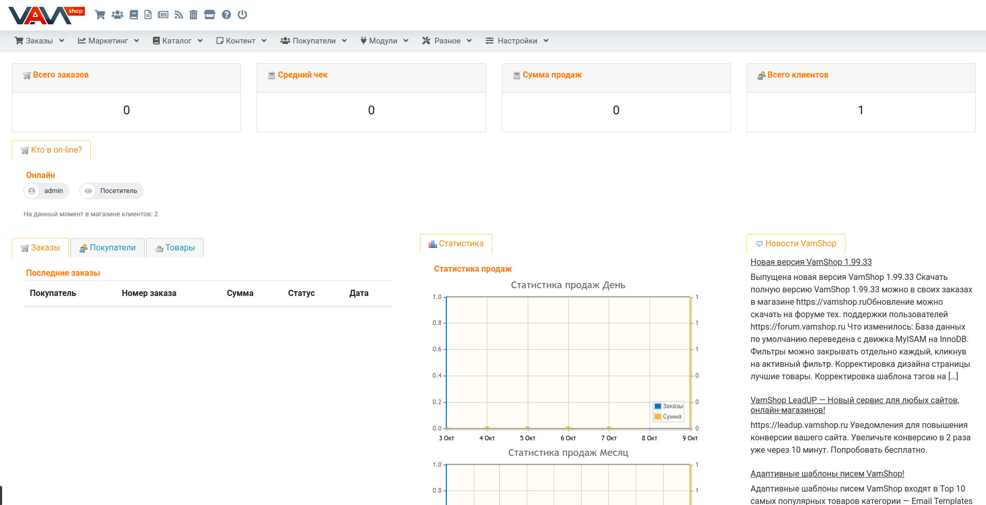Click the VamShop logo
Screen dimensions: 986x505
46,16
